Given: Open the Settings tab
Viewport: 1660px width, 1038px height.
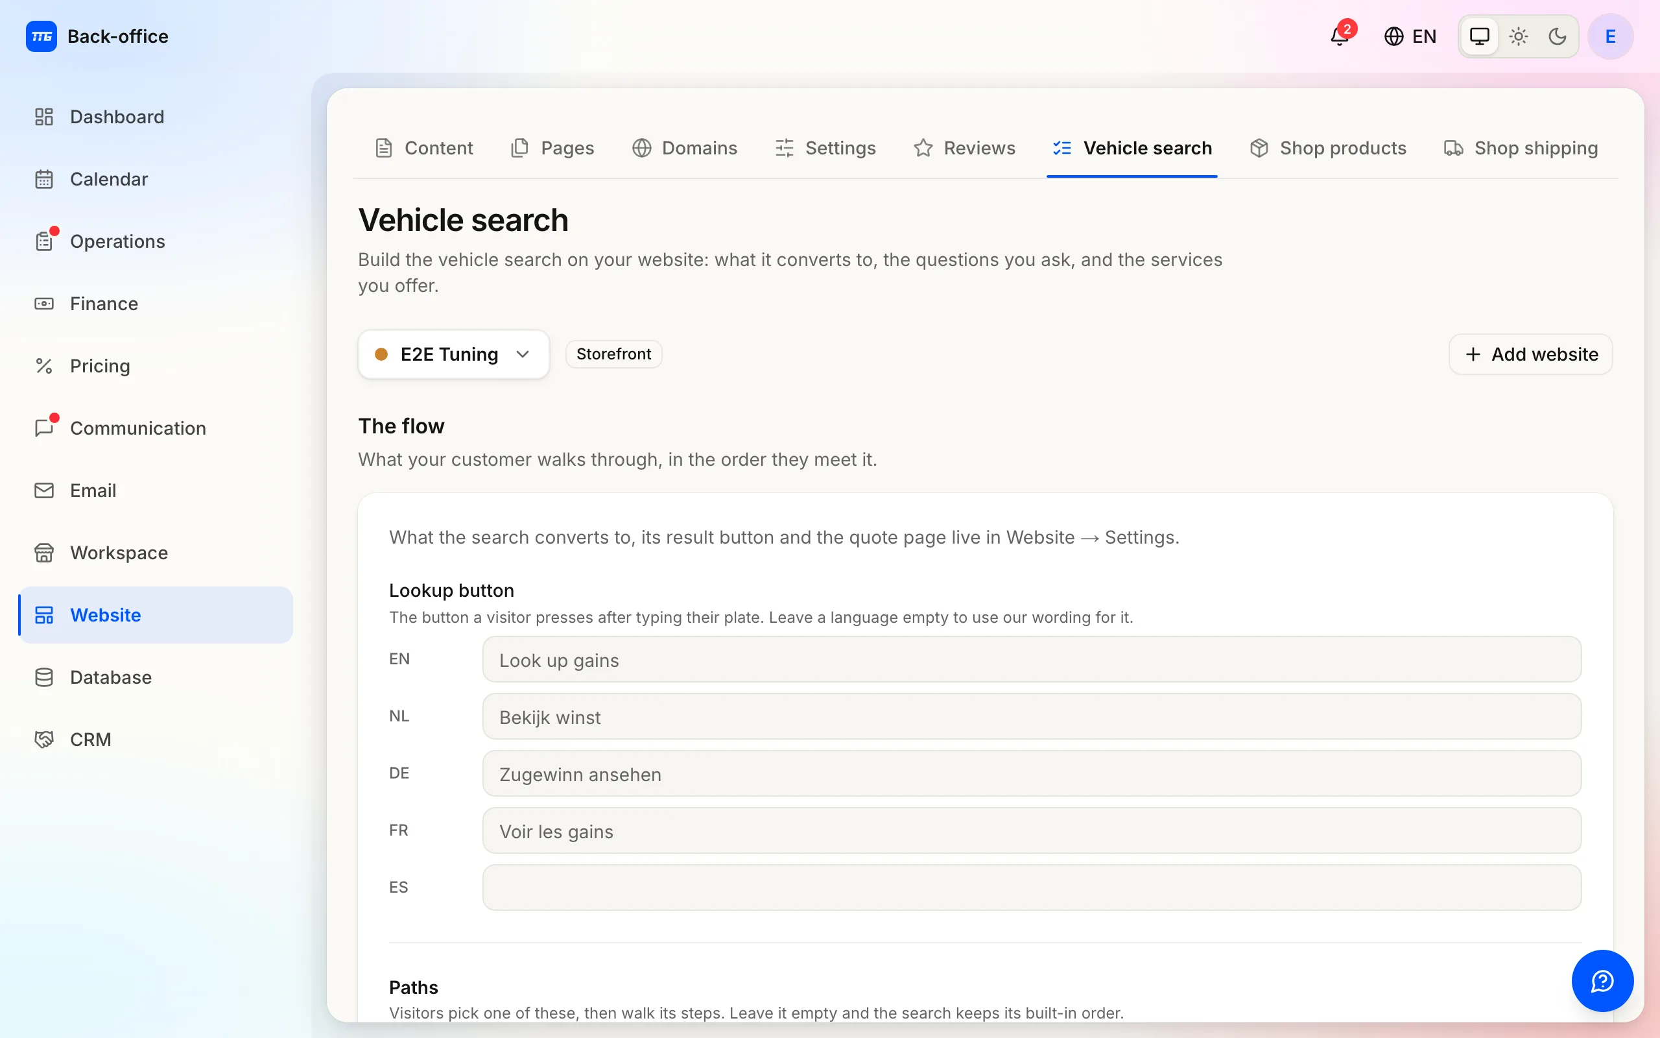Looking at the screenshot, I should point(826,148).
